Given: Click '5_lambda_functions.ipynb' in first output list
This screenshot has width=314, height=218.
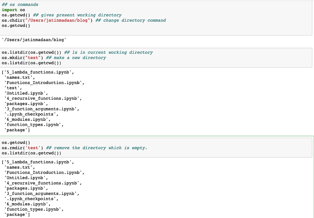Looking at the screenshot, I should click(x=38, y=72).
